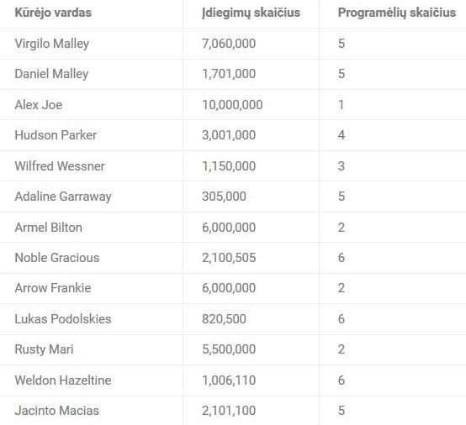Select the Daniel Malley name cell
Image resolution: width=466 pixels, height=425 pixels.
(51, 74)
